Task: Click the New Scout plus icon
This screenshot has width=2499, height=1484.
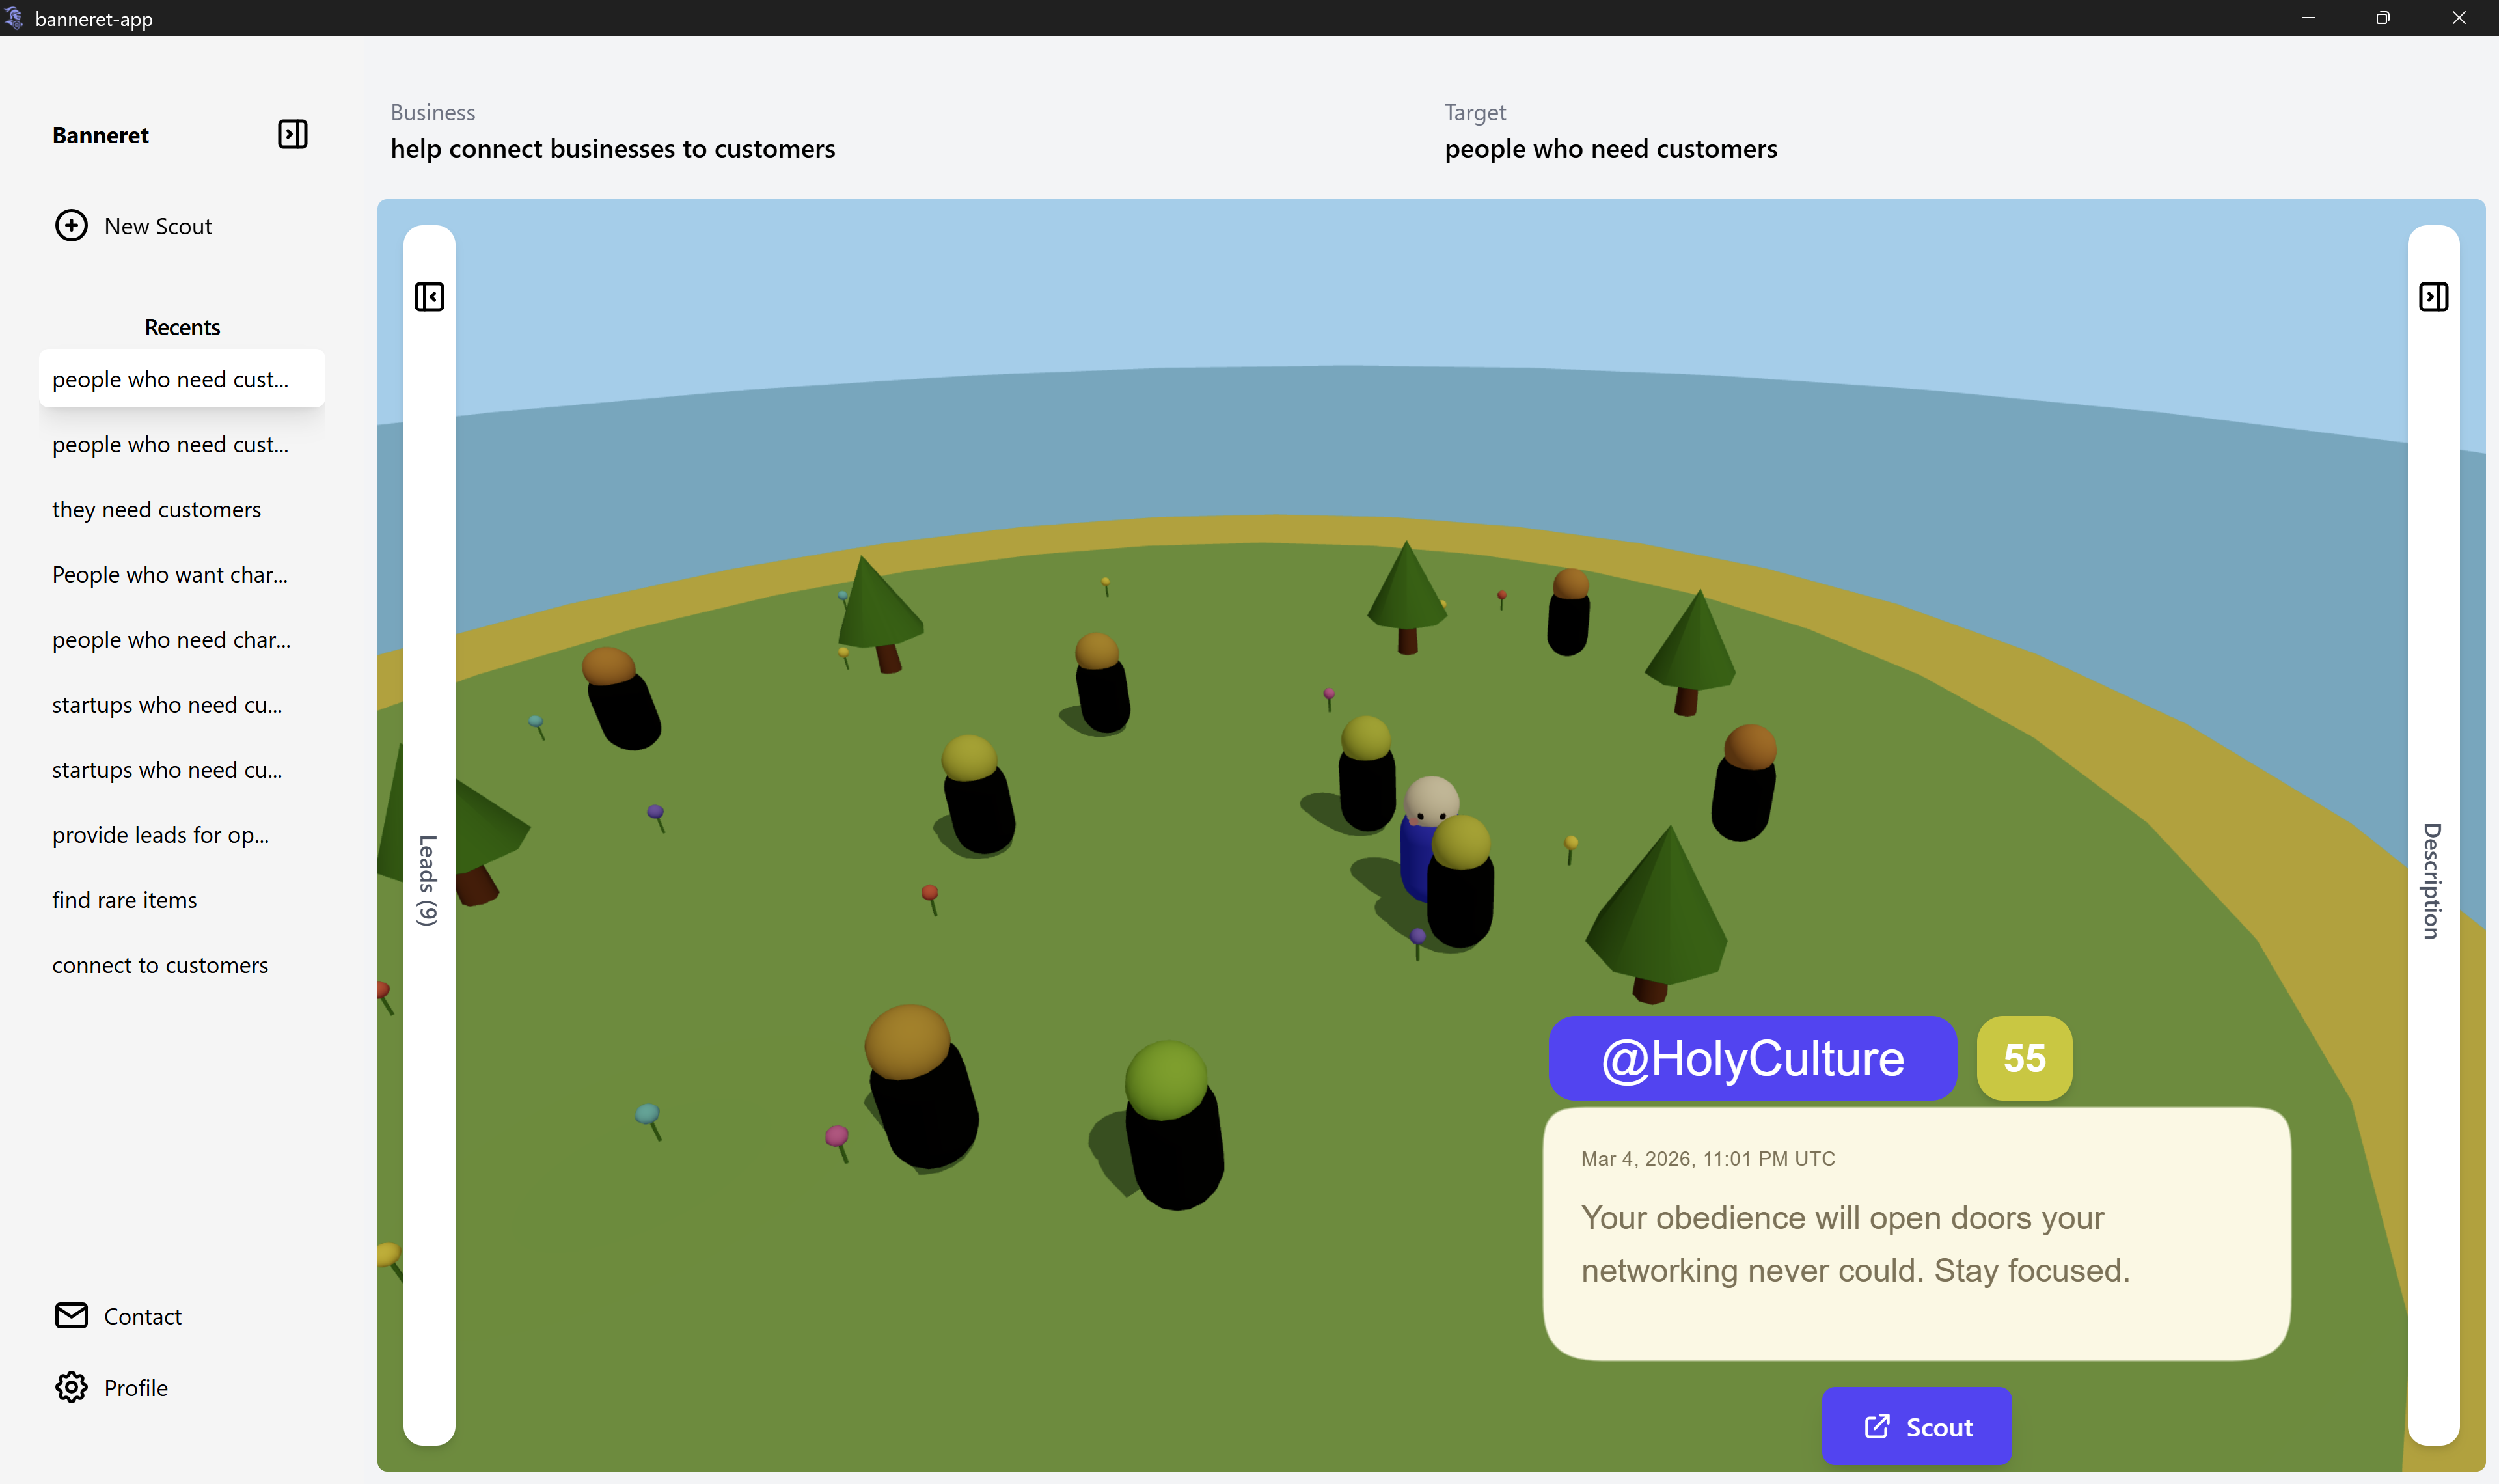Action: coord(71,226)
